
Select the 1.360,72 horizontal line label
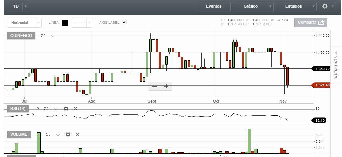321,69
